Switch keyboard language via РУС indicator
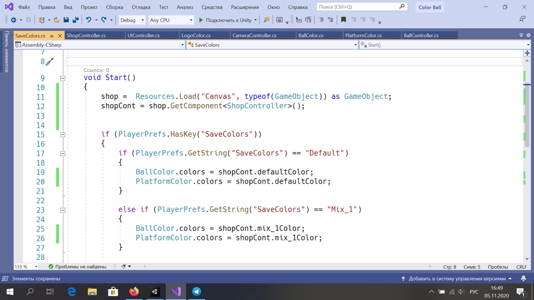The width and height of the screenshot is (534, 300). tap(474, 292)
